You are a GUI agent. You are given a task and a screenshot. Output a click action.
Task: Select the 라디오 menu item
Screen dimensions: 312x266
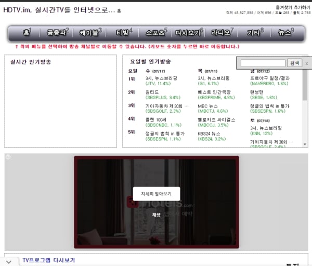(x=221, y=33)
